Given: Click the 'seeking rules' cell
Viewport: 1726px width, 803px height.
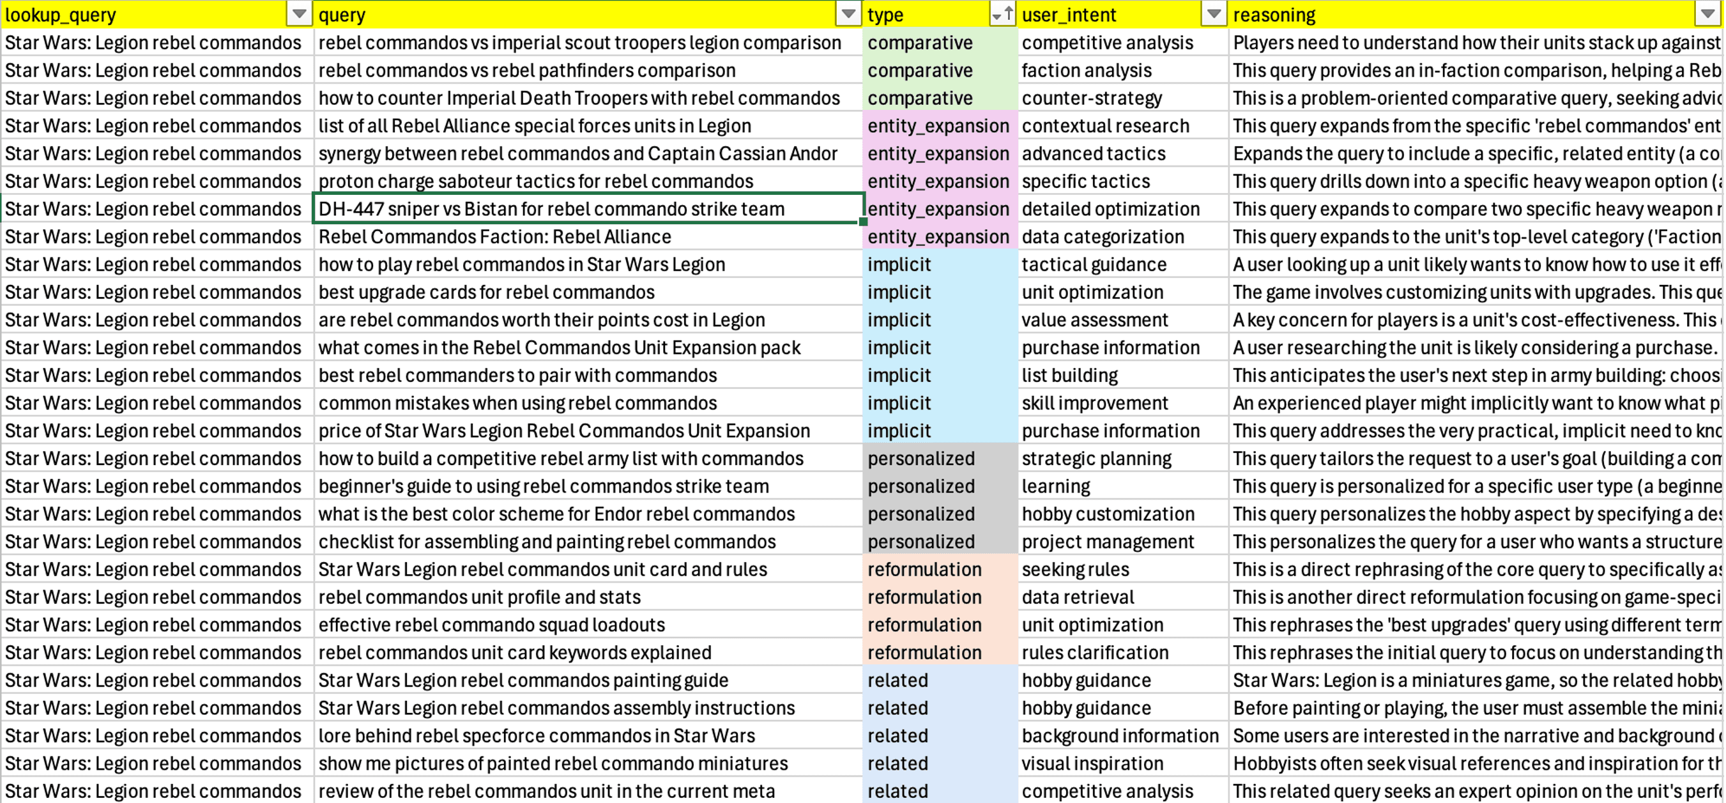Looking at the screenshot, I should pos(1123,569).
